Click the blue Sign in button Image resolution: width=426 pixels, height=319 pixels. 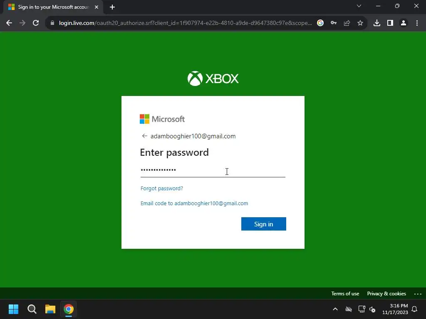coord(263,224)
